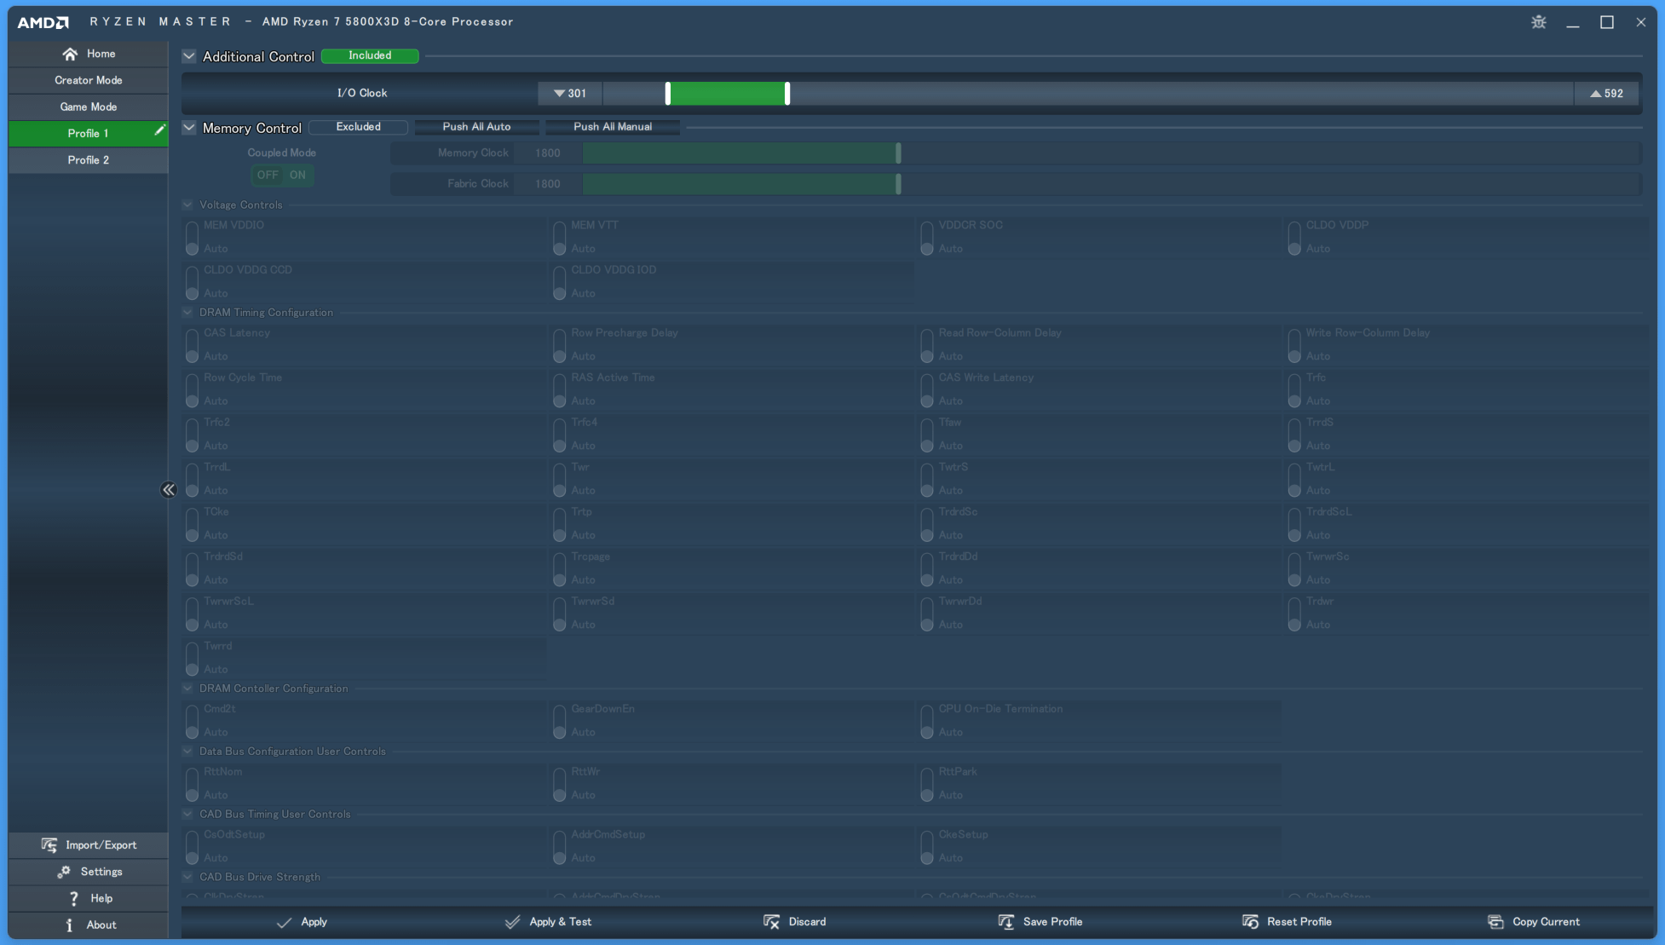This screenshot has width=1665, height=945.
Task: Click the Memory Clock slider handle
Action: [x=898, y=153]
